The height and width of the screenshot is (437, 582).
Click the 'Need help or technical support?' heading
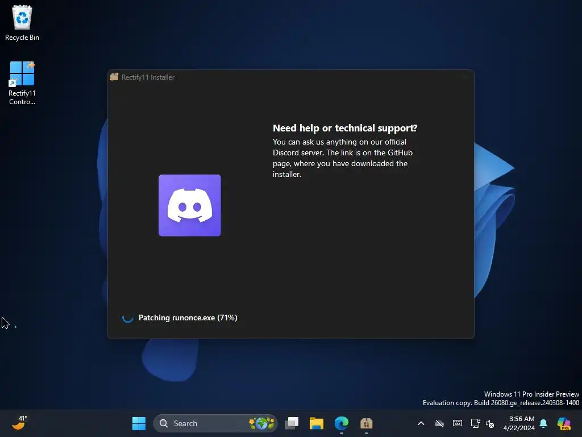click(345, 128)
